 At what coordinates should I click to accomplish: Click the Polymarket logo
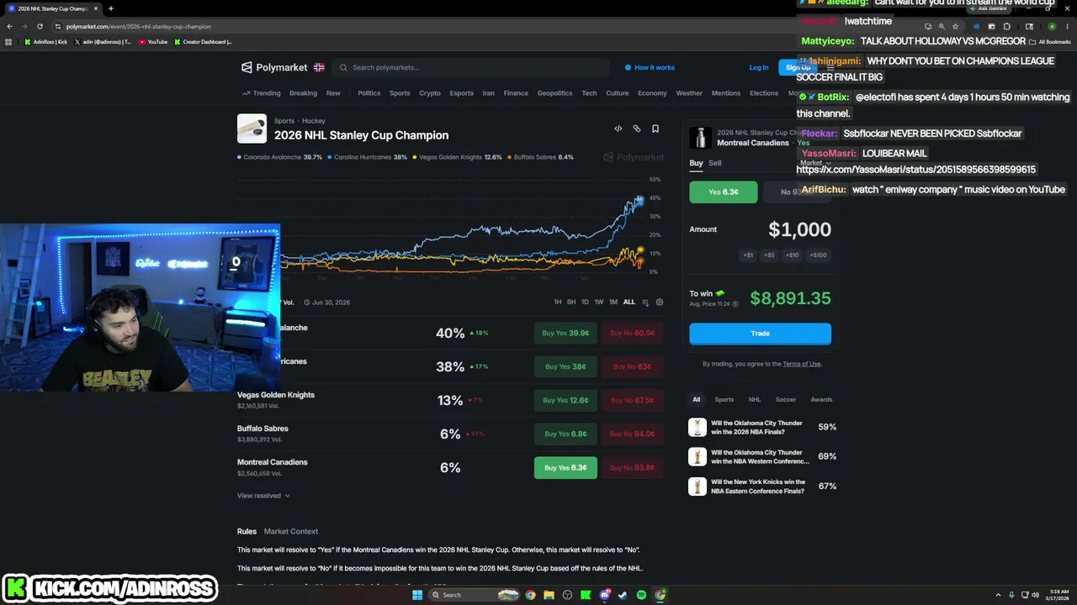(x=275, y=67)
